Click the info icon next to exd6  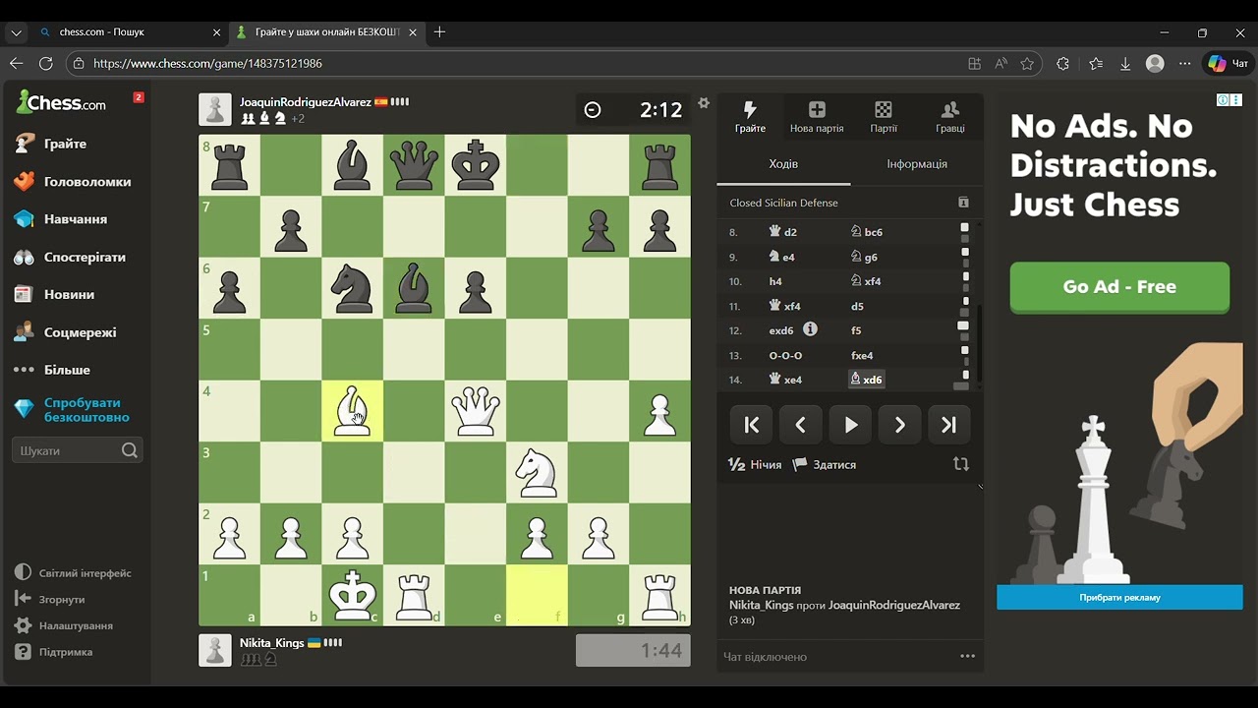pyautogui.click(x=811, y=329)
